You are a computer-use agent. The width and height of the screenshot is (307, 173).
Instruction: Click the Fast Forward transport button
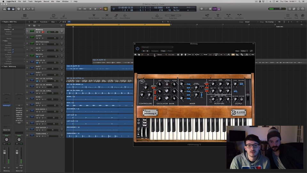coord(85,9)
